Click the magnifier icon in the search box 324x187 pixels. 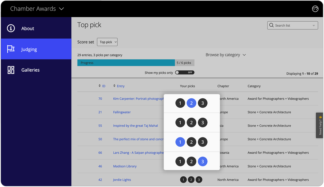272,25
